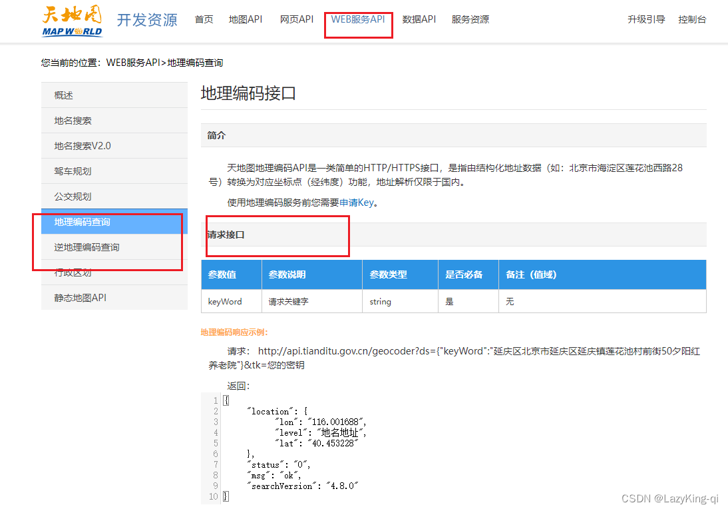Screen dimensions: 728x511
Task: Follow the 申请Key link
Action: click(357, 203)
